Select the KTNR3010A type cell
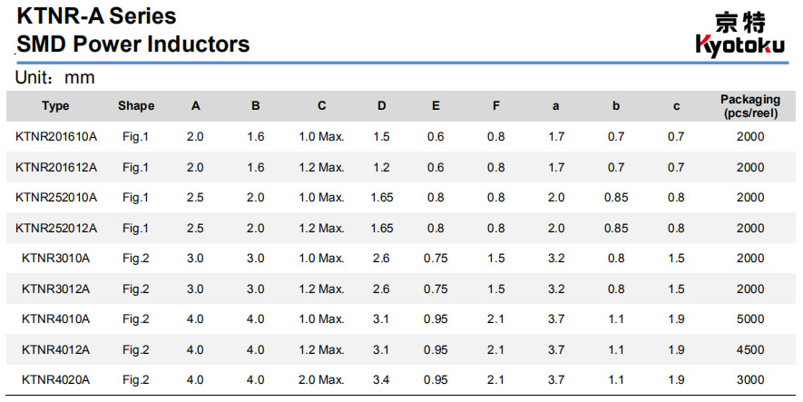Viewport: 803px width, 402px height. [56, 258]
